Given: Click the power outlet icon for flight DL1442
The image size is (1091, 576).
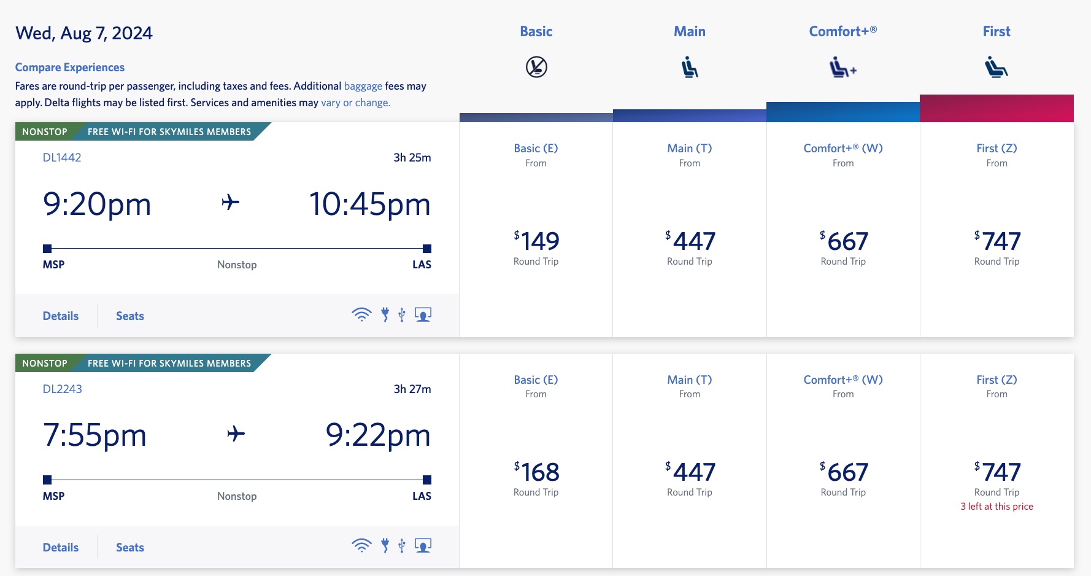Looking at the screenshot, I should pos(384,314).
